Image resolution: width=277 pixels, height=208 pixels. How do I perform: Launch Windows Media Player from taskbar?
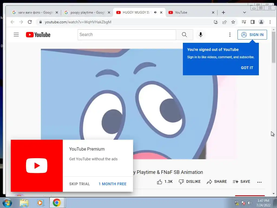point(41,203)
